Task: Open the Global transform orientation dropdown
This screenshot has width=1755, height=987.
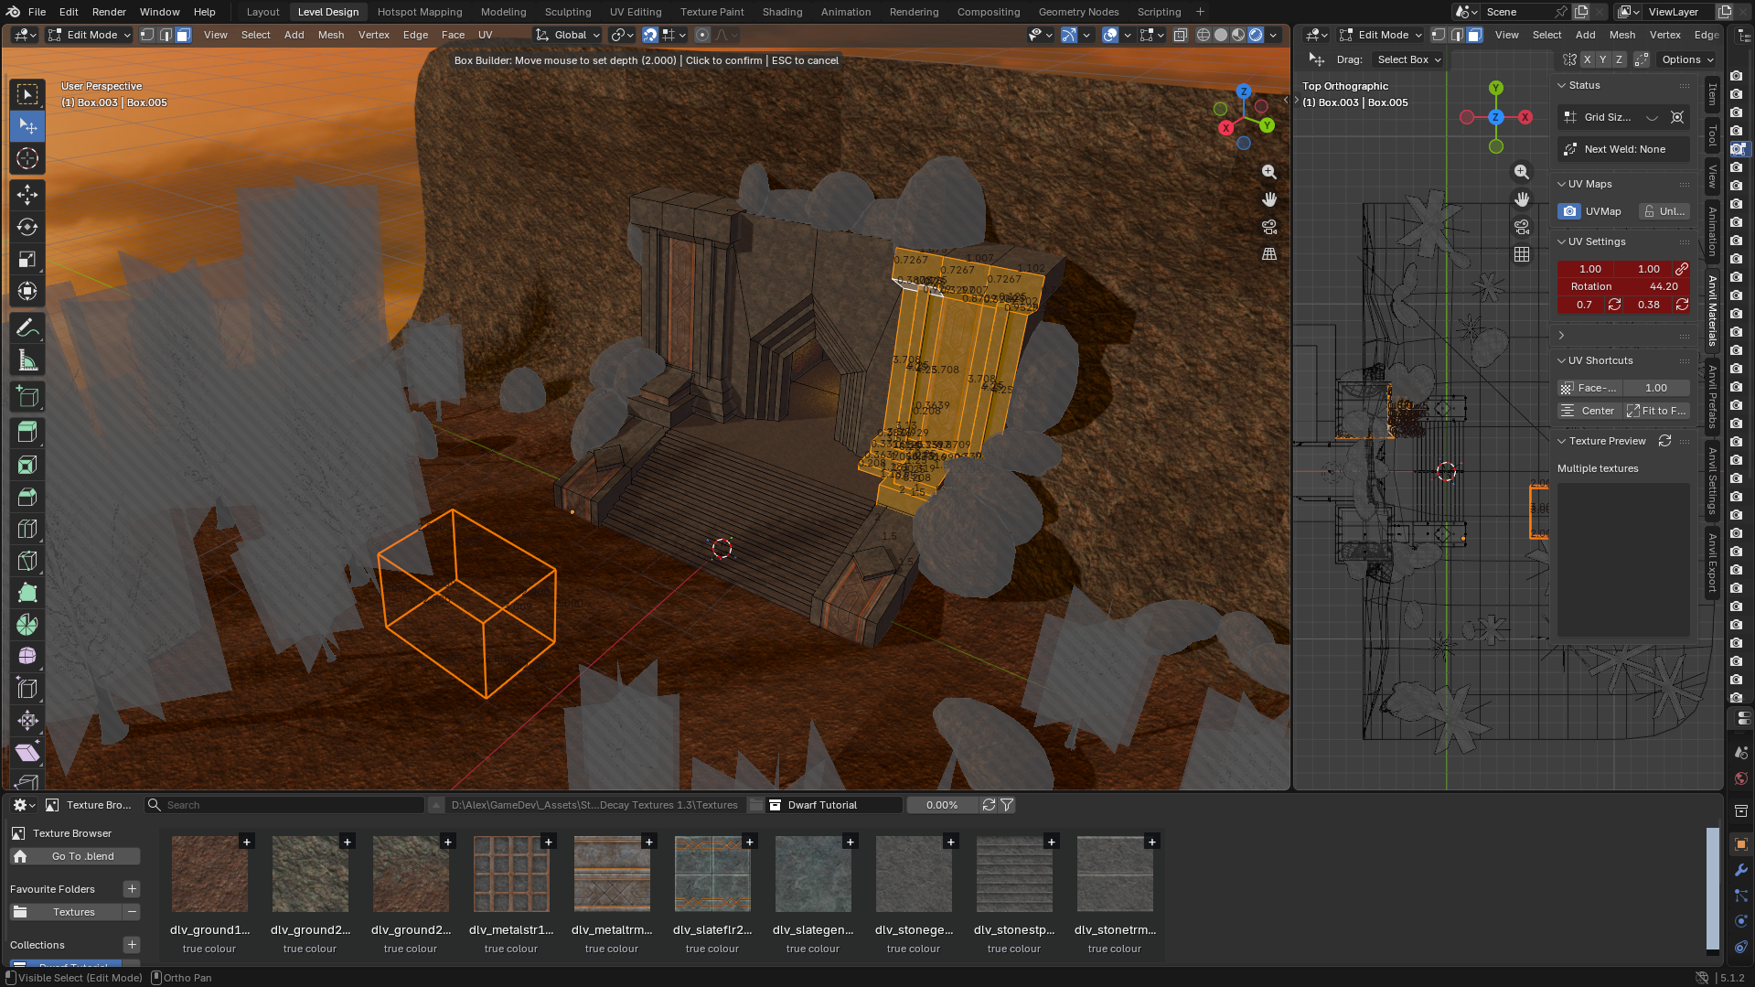Action: [568, 35]
